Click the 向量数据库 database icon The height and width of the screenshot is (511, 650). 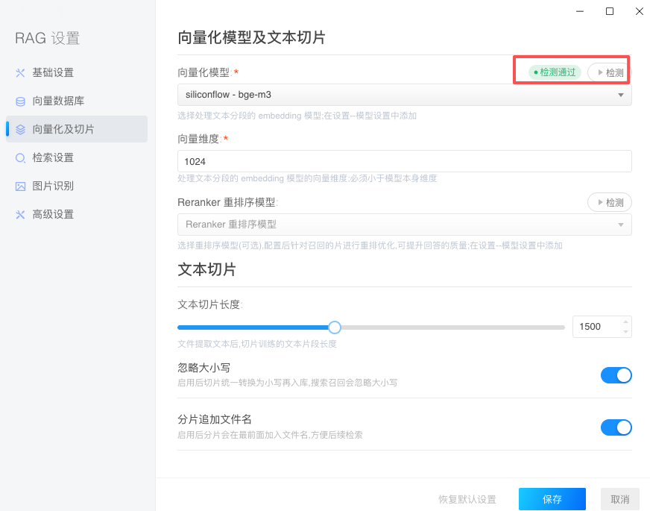[x=20, y=101]
